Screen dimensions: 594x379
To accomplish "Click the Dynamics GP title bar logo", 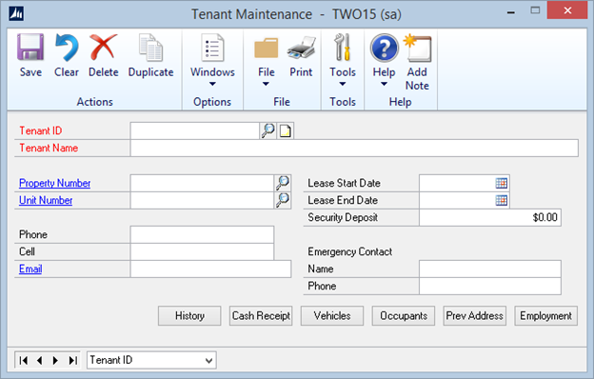I will [x=16, y=13].
